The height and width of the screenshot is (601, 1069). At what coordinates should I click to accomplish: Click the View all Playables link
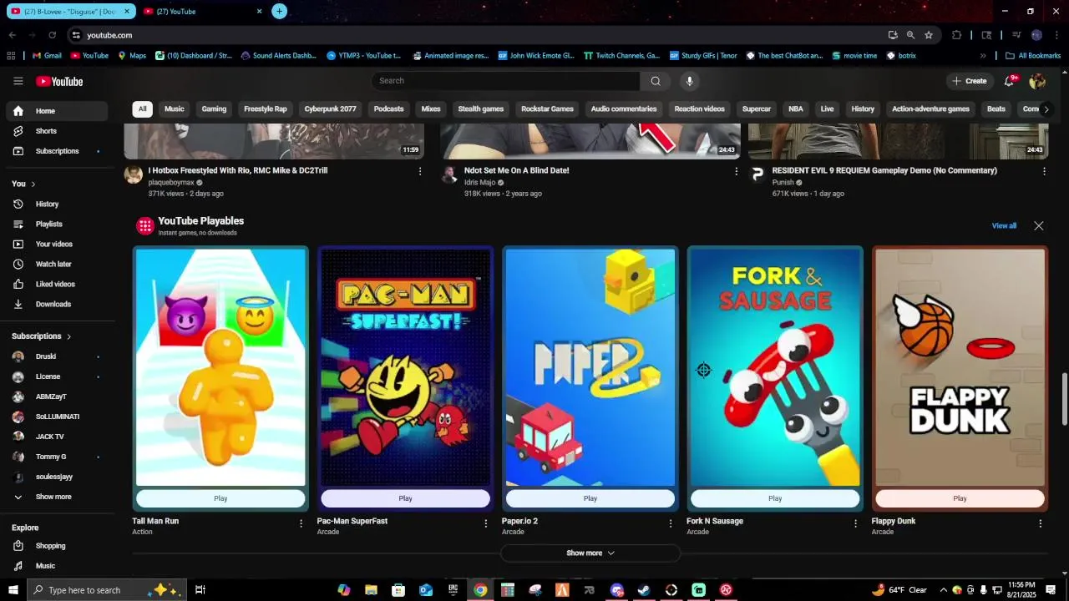click(x=1004, y=226)
